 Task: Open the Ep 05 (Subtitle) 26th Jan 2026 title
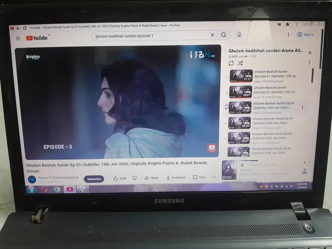tap(272, 136)
